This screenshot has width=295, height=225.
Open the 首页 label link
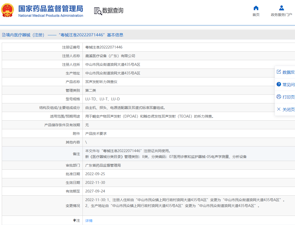(x=256, y=15)
